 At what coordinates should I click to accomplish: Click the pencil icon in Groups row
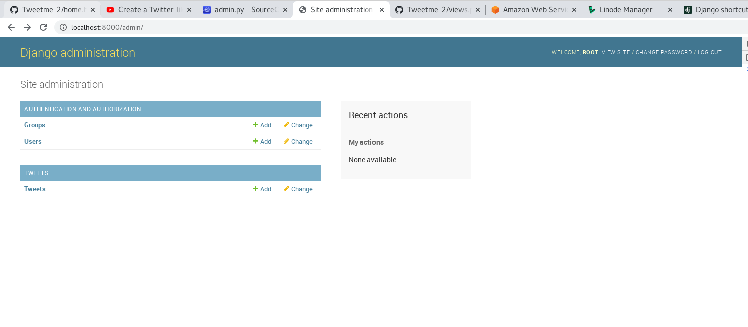click(286, 125)
